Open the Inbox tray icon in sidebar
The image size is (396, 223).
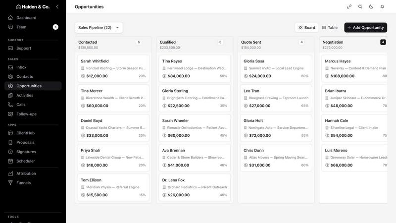pos(10,67)
